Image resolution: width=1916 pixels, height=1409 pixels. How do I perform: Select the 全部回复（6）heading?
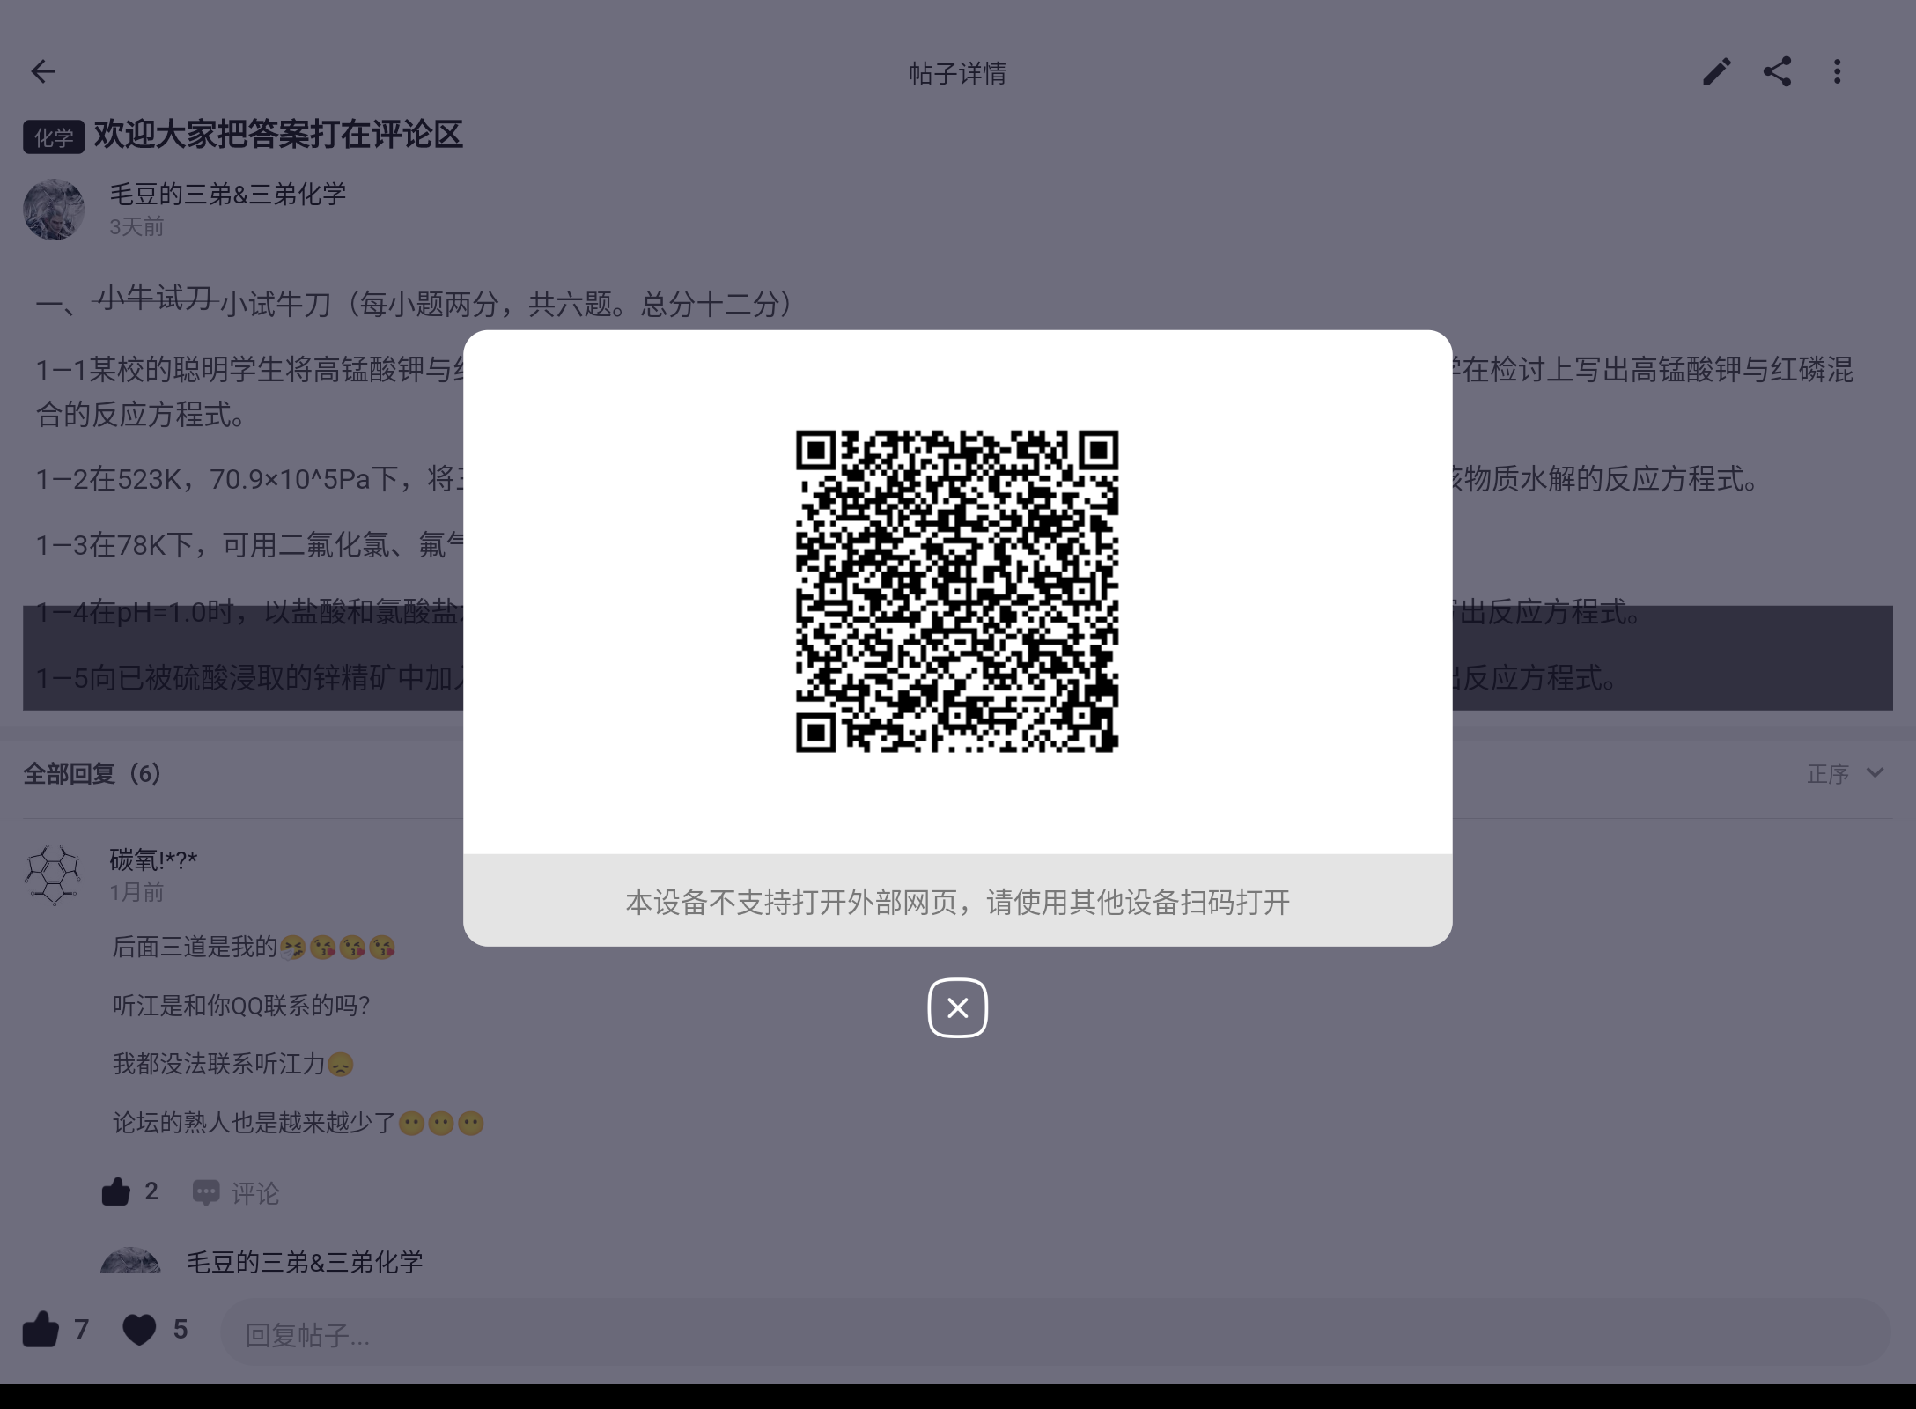point(92,773)
